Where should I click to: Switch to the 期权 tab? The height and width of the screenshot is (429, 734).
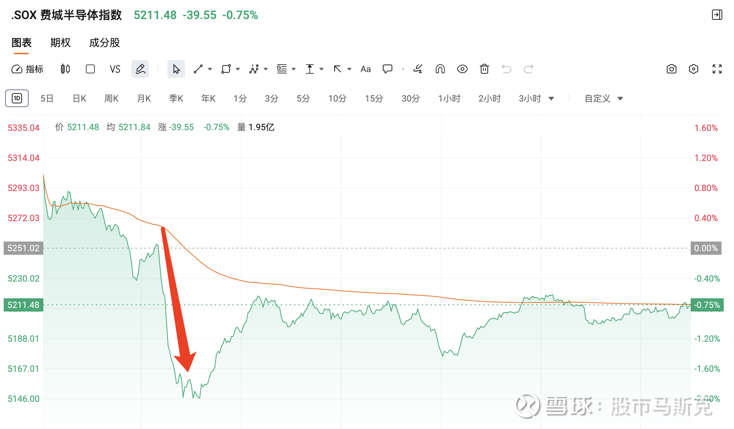(60, 43)
